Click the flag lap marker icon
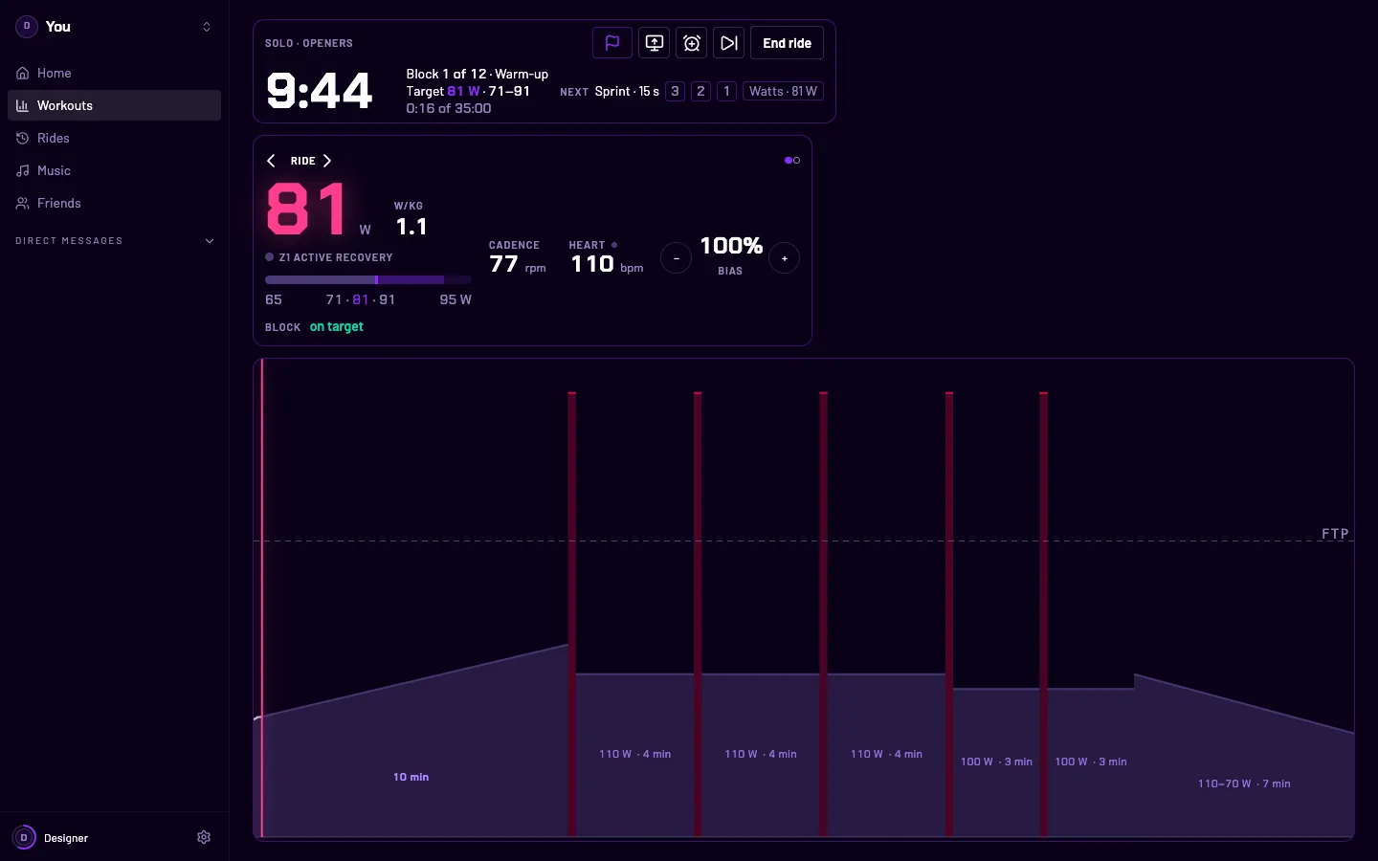Screen dimensions: 1378x861 point(612,43)
